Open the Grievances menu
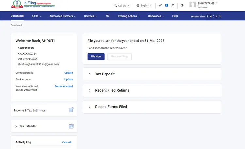The height and width of the screenshot is (149, 245). pos(156,16)
